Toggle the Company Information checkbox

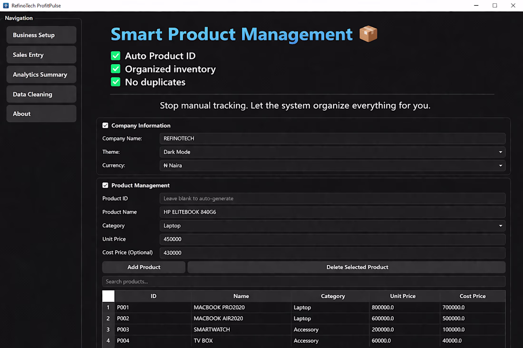[x=106, y=125]
